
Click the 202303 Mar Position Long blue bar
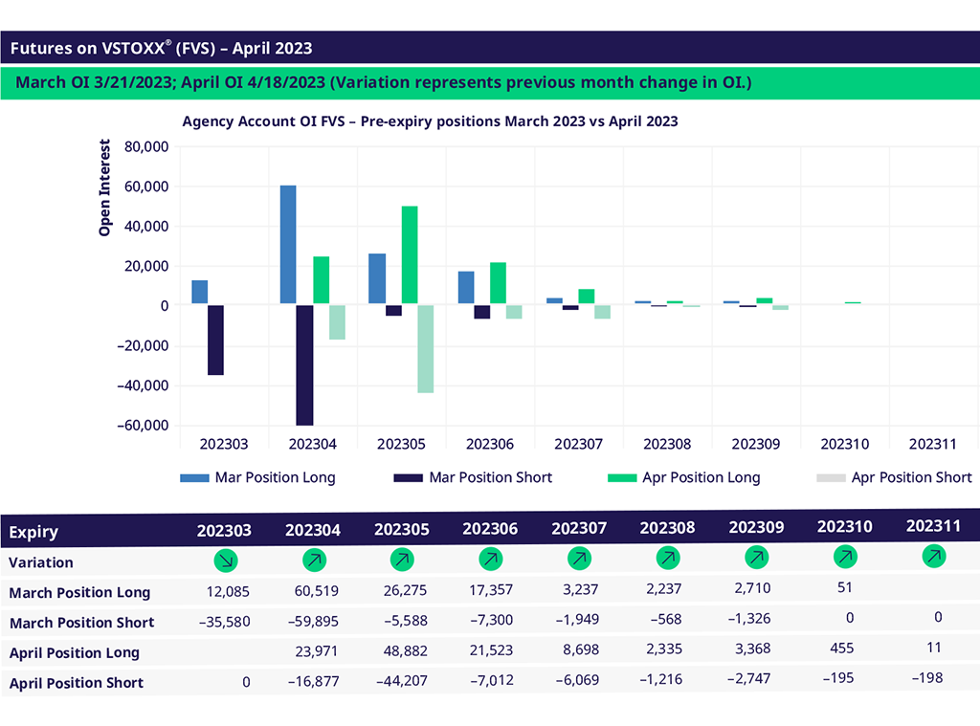point(199,293)
